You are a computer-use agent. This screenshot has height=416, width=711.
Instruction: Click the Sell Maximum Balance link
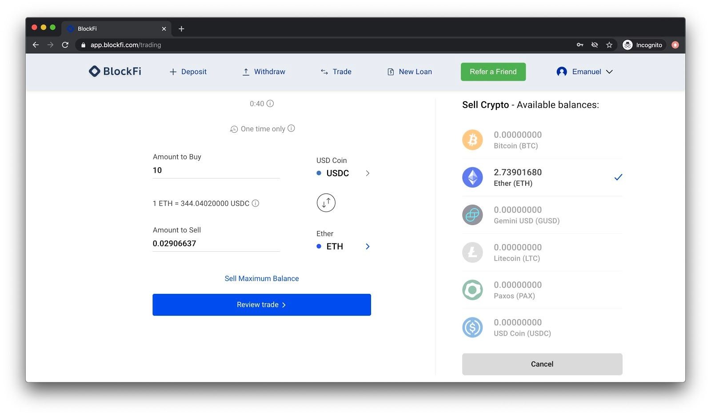[x=262, y=278]
